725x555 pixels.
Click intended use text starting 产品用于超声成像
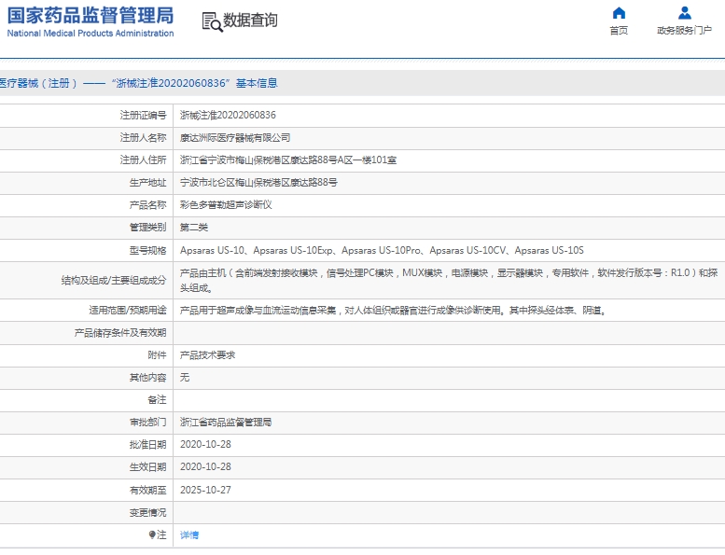click(393, 311)
